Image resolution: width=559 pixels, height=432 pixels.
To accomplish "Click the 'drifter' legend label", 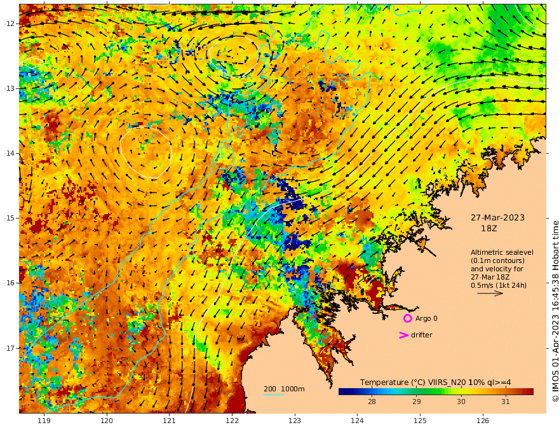I will pos(422,335).
